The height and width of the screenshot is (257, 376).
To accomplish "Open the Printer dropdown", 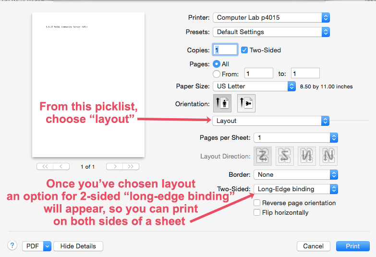I will coord(271,18).
